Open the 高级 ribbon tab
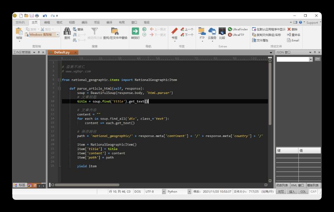Image resolution: width=334 pixels, height=212 pixels. (x=146, y=23)
